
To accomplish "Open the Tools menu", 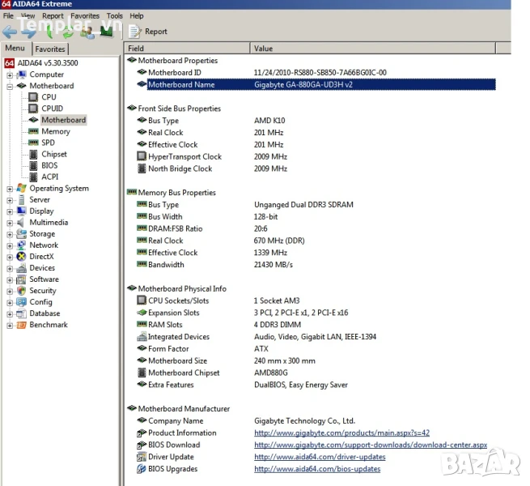I will (x=115, y=15).
